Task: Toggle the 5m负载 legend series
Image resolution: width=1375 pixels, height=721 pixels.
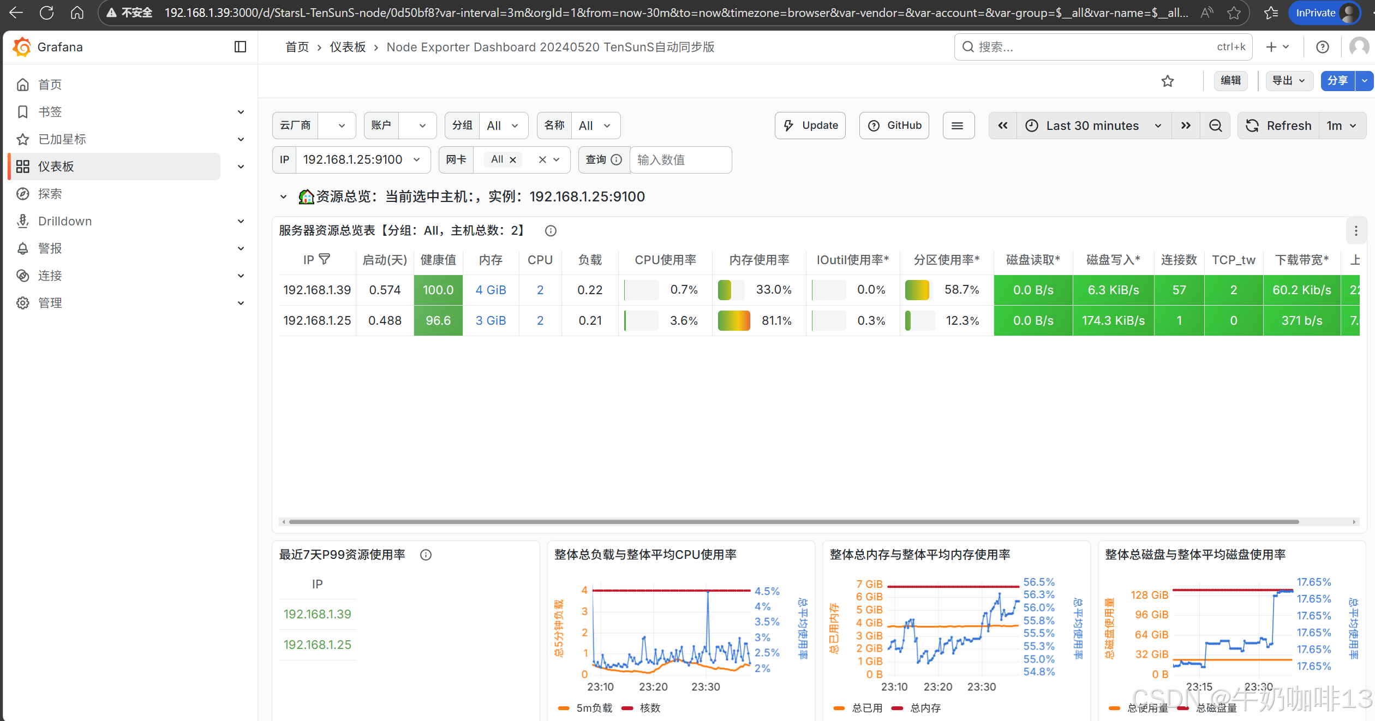Action: tap(594, 708)
